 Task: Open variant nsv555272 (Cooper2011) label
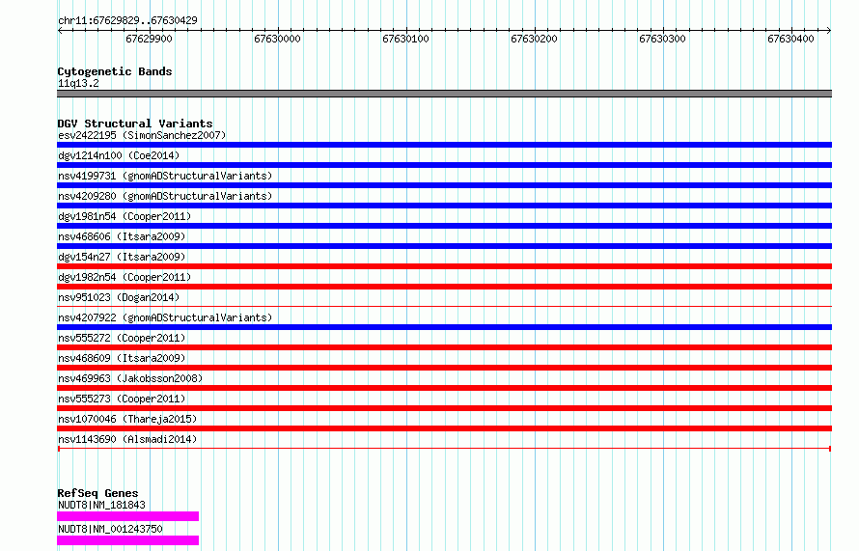(122, 338)
